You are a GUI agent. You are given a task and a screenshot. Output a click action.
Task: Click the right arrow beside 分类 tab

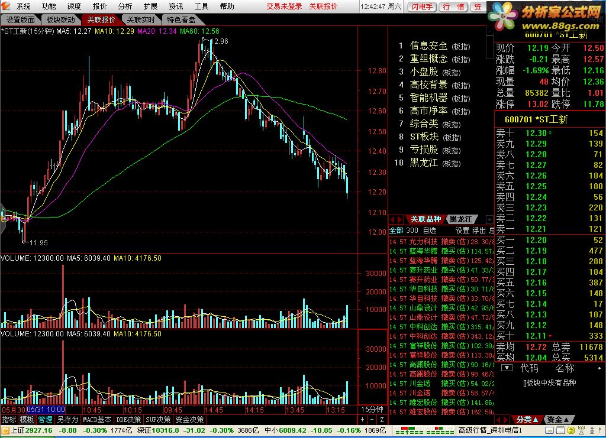[505, 420]
